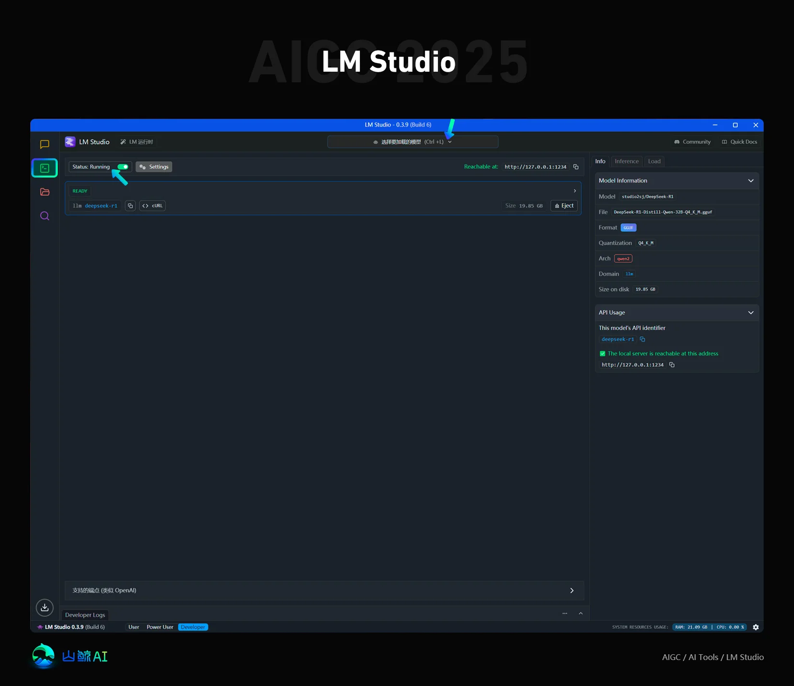Click the Domain llm badge

[629, 274]
